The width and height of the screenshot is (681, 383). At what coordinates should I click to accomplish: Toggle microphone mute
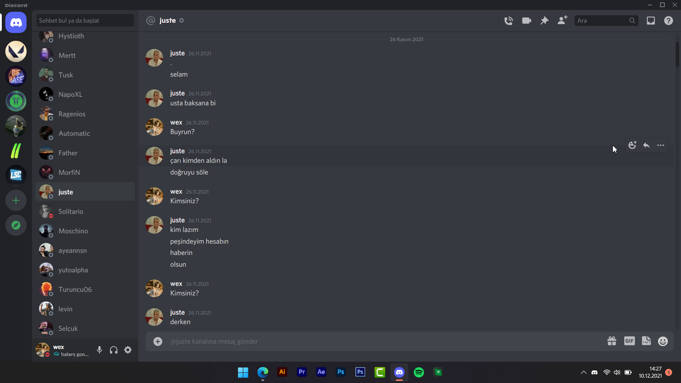100,350
